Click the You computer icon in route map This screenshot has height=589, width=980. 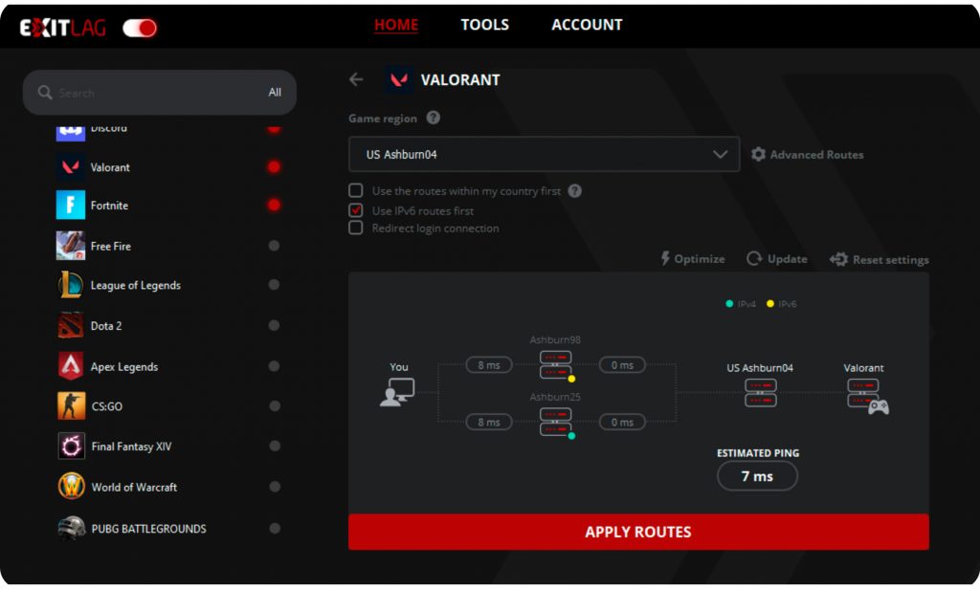pyautogui.click(x=397, y=392)
